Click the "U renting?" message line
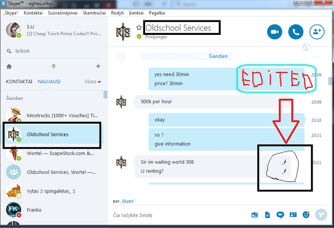 tap(152, 171)
